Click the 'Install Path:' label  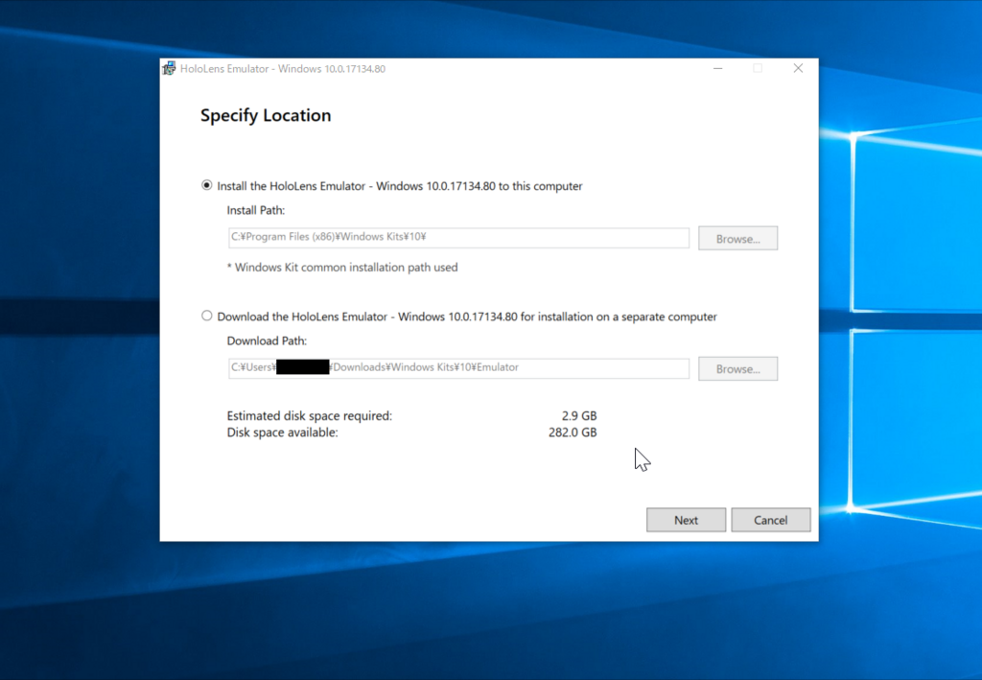click(x=255, y=210)
